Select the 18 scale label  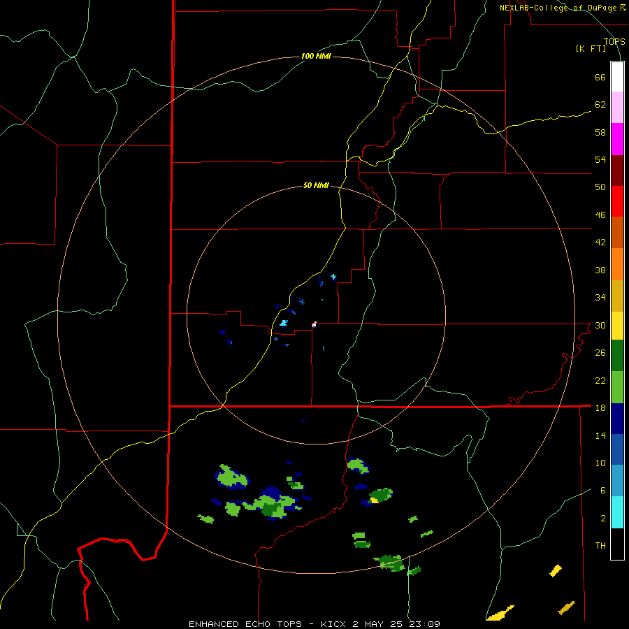pos(600,408)
